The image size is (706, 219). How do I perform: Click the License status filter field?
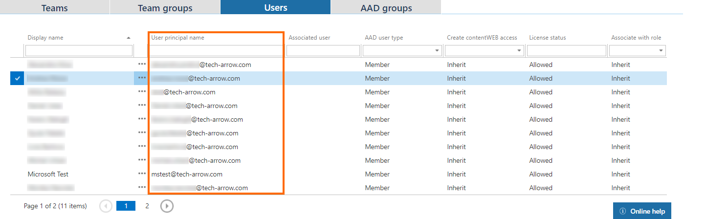[x=566, y=51]
